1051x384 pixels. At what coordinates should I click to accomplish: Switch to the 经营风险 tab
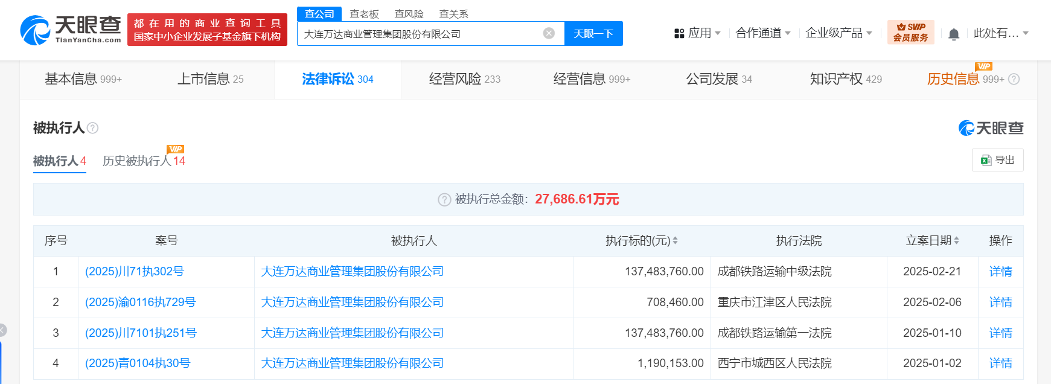click(x=465, y=79)
